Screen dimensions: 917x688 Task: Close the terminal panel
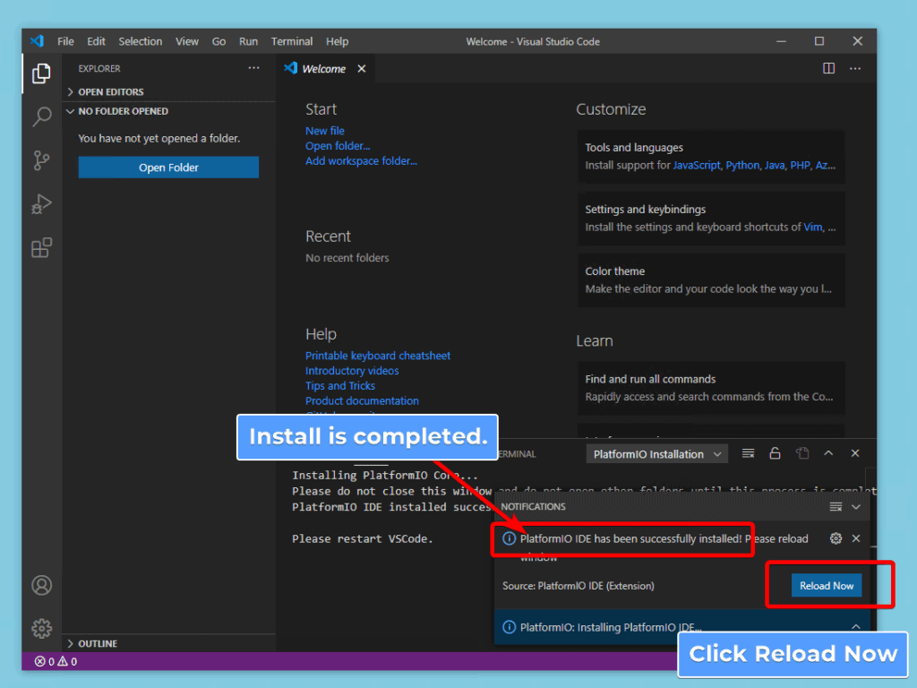coord(855,453)
